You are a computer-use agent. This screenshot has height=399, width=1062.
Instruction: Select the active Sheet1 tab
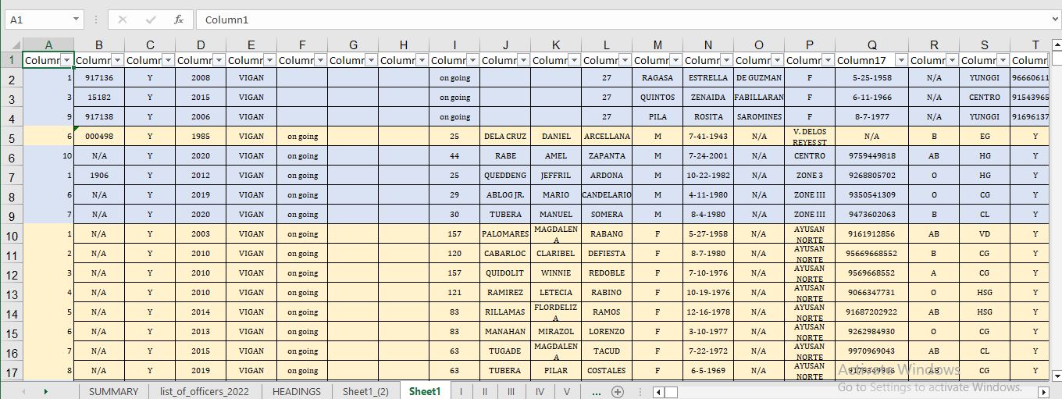coord(425,391)
